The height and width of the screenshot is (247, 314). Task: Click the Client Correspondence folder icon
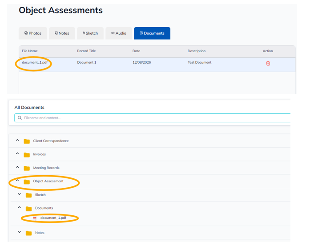pyautogui.click(x=27, y=141)
